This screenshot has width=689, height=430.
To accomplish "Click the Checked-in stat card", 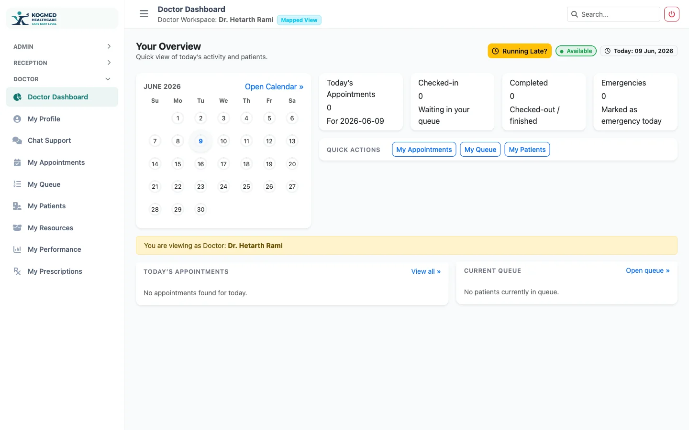I will [x=452, y=102].
